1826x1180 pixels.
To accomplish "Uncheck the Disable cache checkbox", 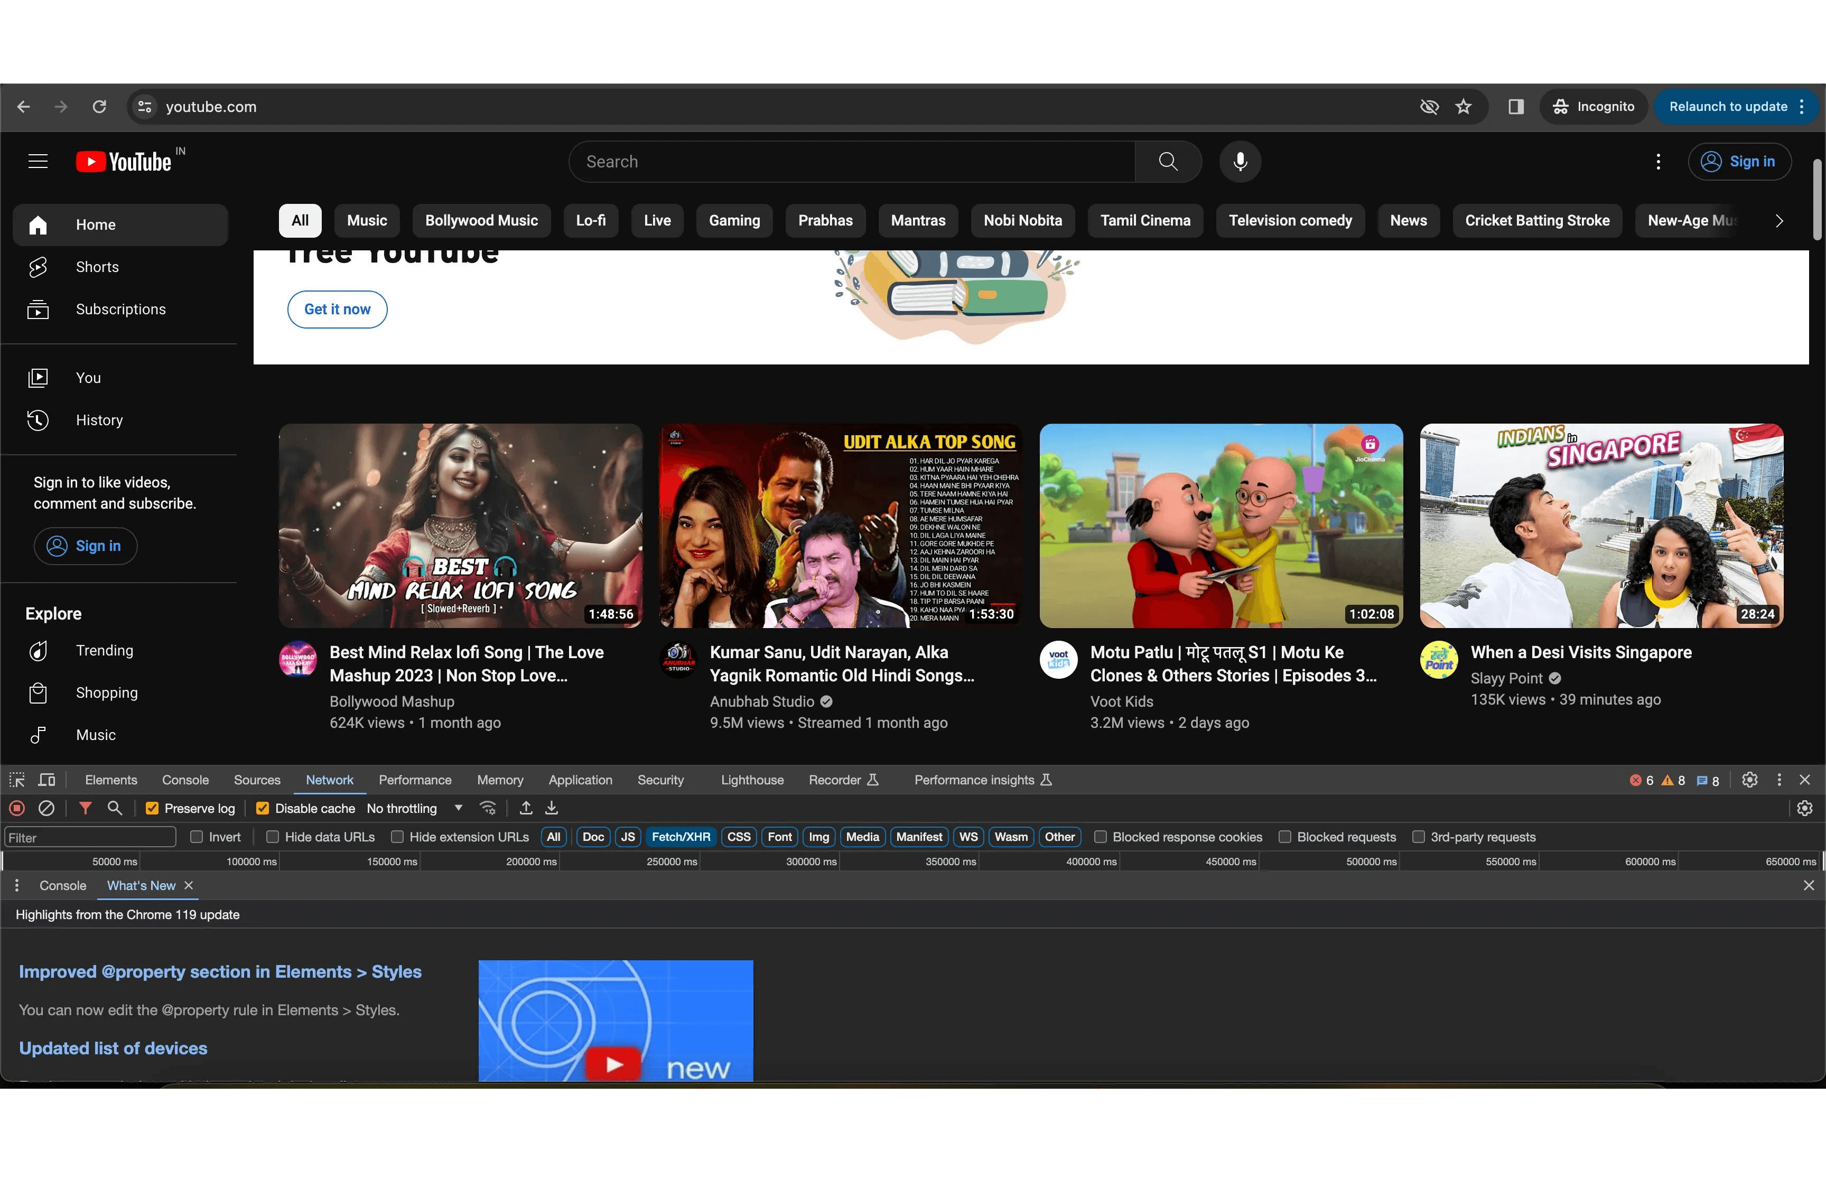I will click(x=262, y=808).
